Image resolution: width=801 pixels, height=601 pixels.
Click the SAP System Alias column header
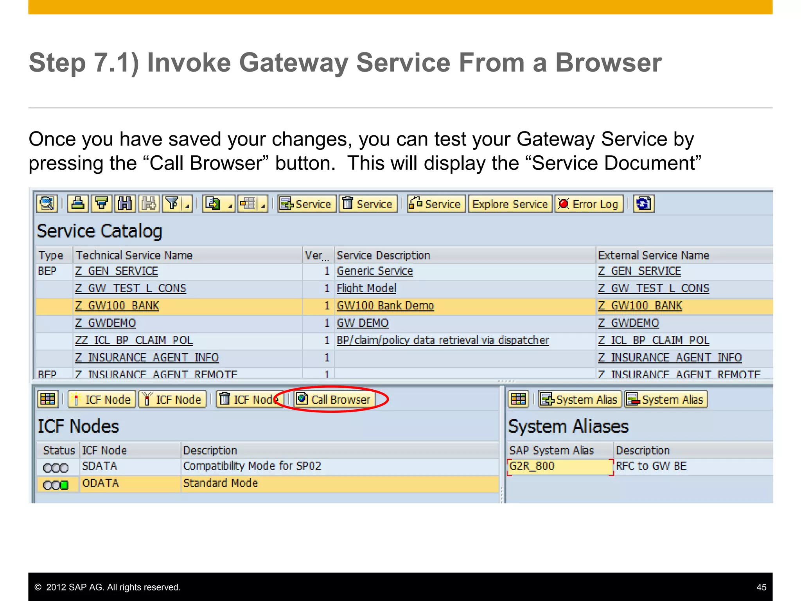coord(560,450)
